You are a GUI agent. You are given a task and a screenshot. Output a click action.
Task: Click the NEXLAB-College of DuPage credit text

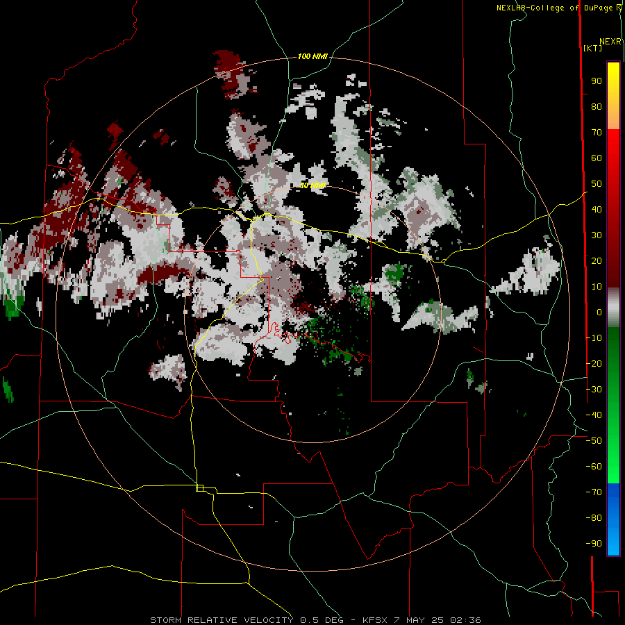click(x=558, y=8)
